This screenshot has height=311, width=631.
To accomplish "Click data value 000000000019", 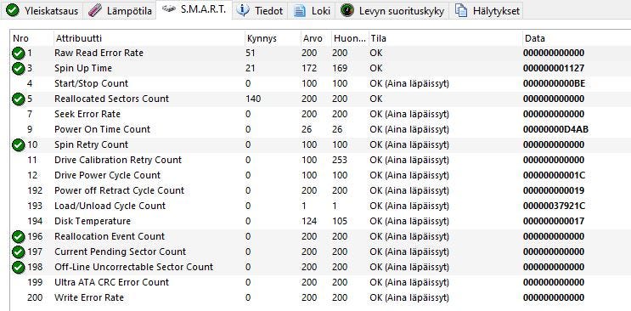I will (x=554, y=190).
